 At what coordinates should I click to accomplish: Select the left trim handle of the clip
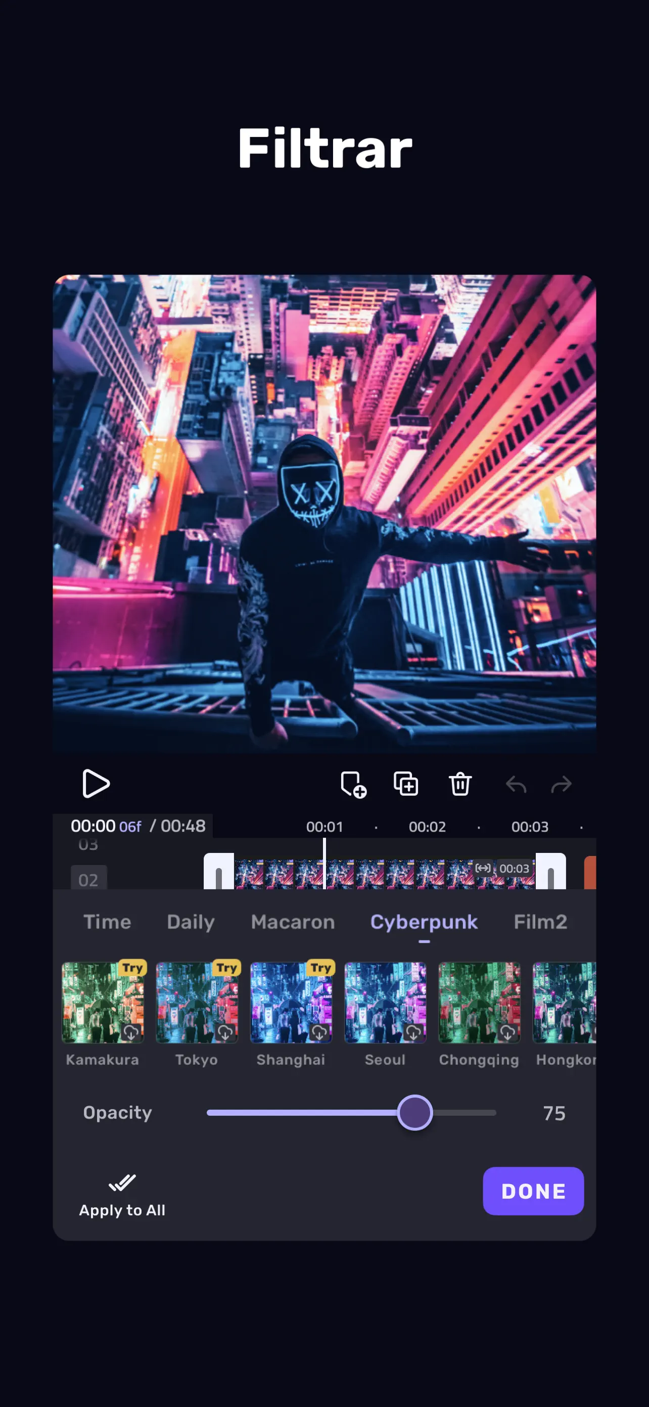(218, 872)
